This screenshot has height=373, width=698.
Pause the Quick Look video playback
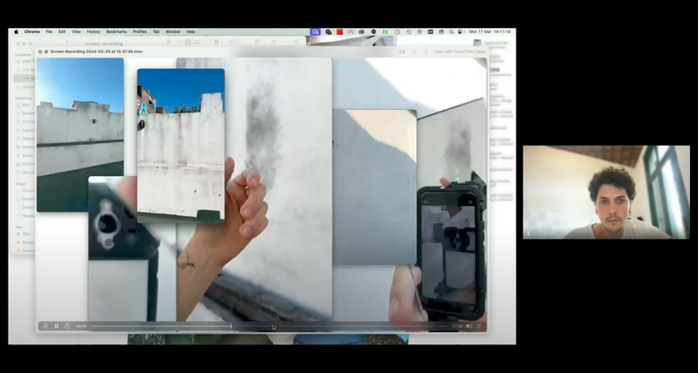tap(56, 326)
